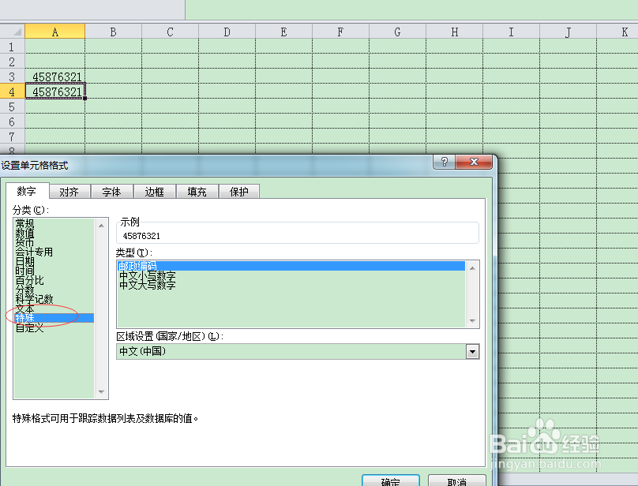Click scroll-down arrow of category list
The width and height of the screenshot is (638, 486).
coord(101,392)
